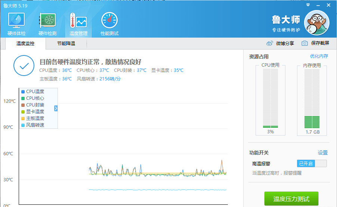Toggle the 显卡温度 legend item
Viewport: 337px width, 207px height.
point(33,112)
